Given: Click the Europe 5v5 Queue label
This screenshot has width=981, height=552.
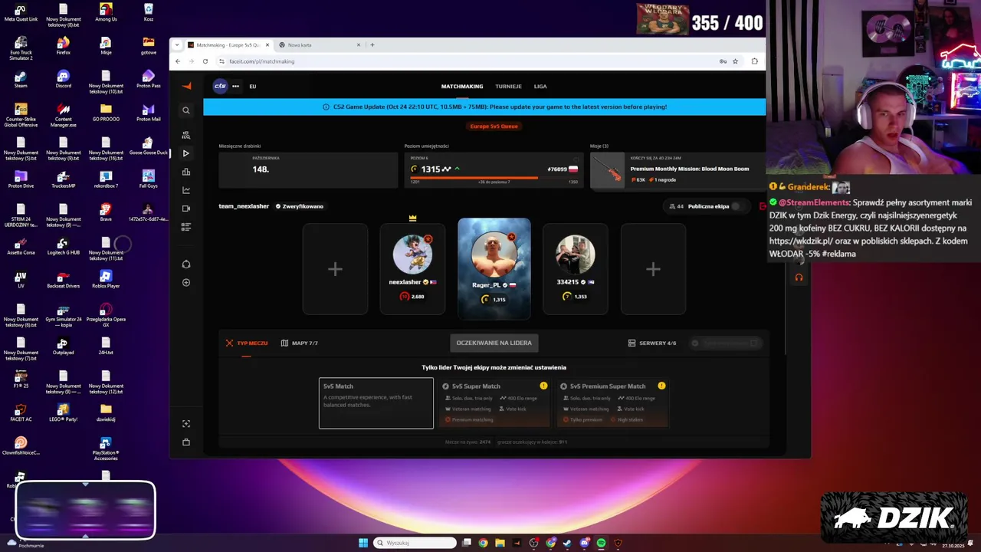Looking at the screenshot, I should pyautogui.click(x=494, y=126).
